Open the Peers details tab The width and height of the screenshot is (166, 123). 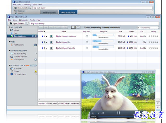coord(55,103)
